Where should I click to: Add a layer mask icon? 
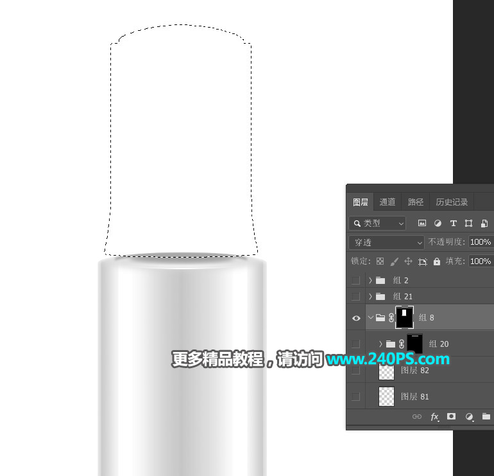(x=451, y=416)
